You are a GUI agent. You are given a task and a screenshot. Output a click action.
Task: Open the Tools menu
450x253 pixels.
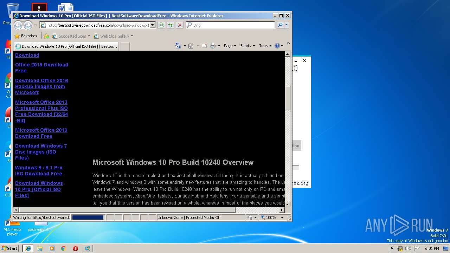click(x=265, y=46)
